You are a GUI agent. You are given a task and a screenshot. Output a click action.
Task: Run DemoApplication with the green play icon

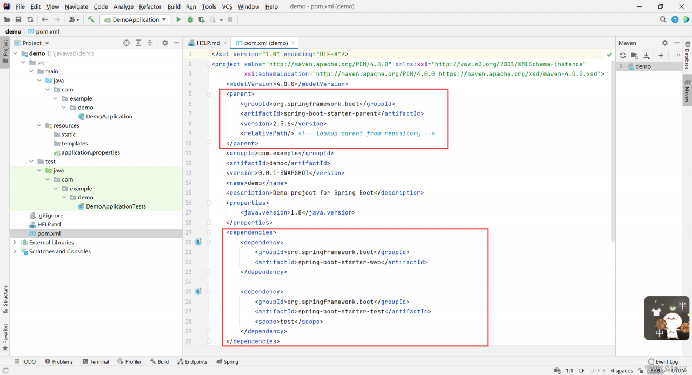178,19
